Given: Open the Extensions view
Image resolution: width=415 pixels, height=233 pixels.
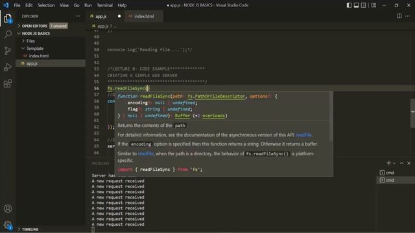Looking at the screenshot, I should pos(8,83).
